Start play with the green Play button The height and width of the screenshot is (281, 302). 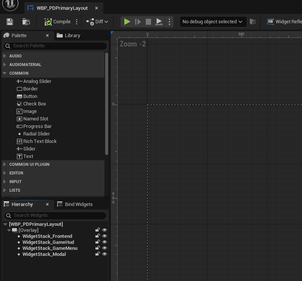[x=127, y=22]
